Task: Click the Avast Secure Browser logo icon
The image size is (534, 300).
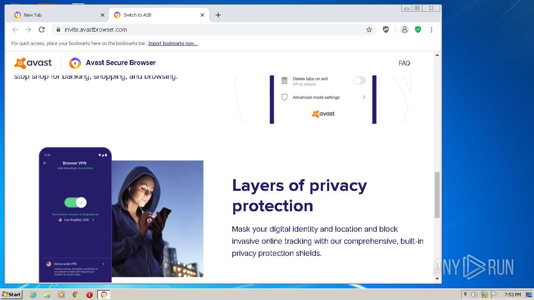Action: click(x=75, y=63)
